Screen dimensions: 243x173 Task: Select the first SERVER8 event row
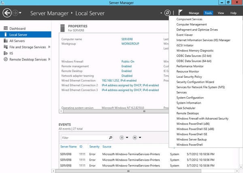pos(149,154)
